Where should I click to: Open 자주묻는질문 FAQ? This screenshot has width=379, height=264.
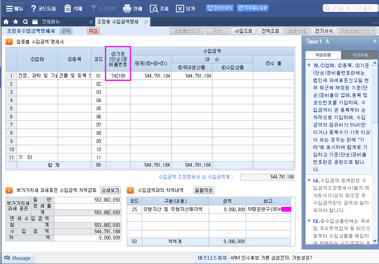point(253,8)
